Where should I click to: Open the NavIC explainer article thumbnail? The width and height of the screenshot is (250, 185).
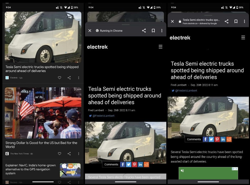pos(70,170)
